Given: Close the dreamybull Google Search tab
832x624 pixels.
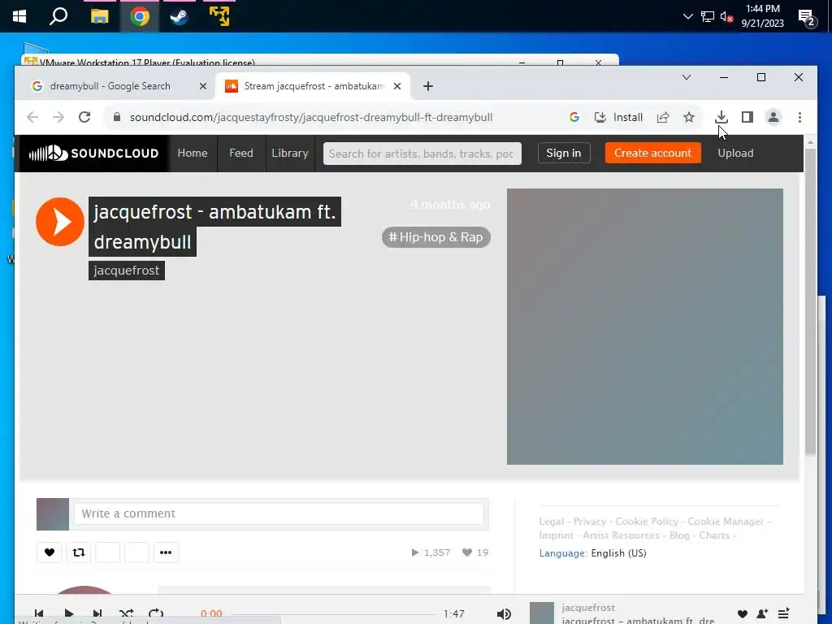Looking at the screenshot, I should (202, 86).
